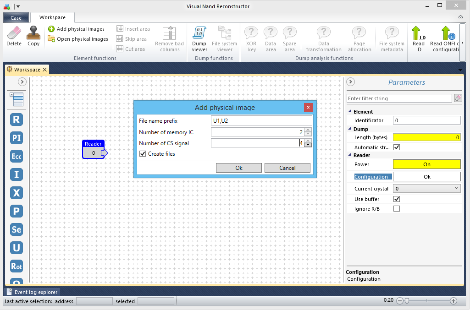The image size is (470, 310).
Task: Select the U element in sidebar
Action: pyautogui.click(x=17, y=248)
